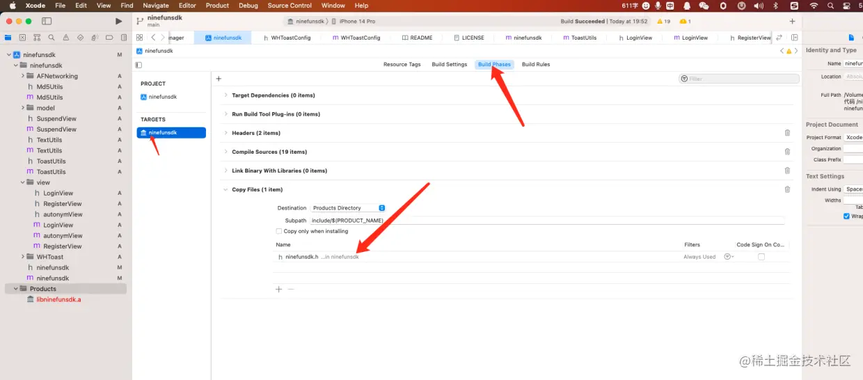
Task: Open the Breakpoint navigator icon
Action: pyautogui.click(x=109, y=38)
